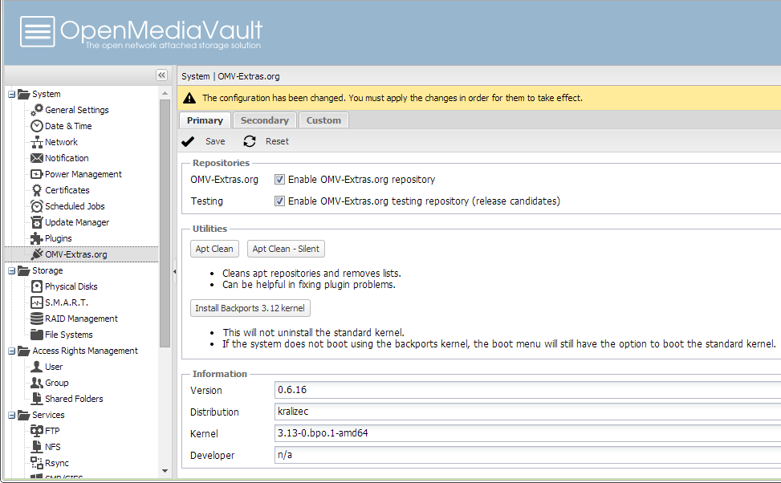Click the configuration warning triangle icon
This screenshot has height=483, width=781.
point(189,98)
